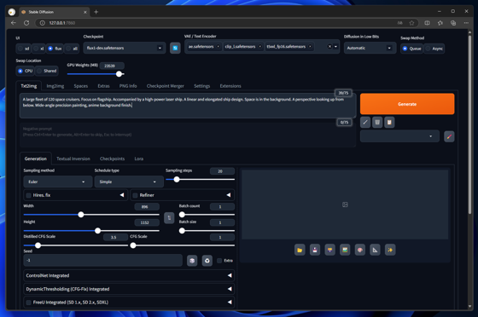The height and width of the screenshot is (317, 478).
Task: Open the browser favorites icon
Action: pos(440,23)
